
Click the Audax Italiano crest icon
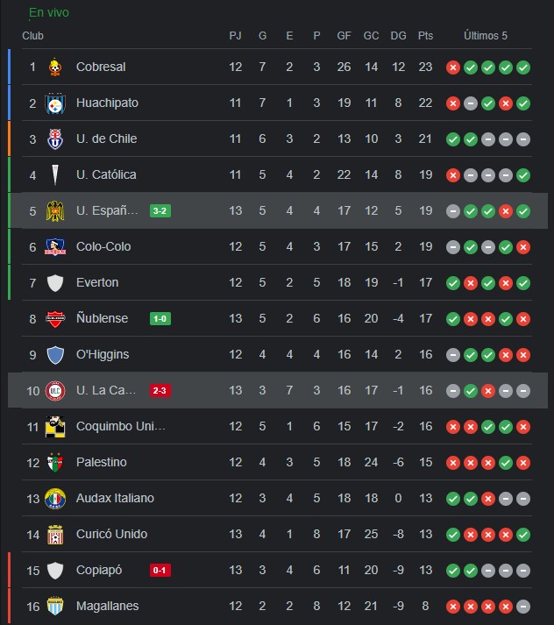coord(55,499)
